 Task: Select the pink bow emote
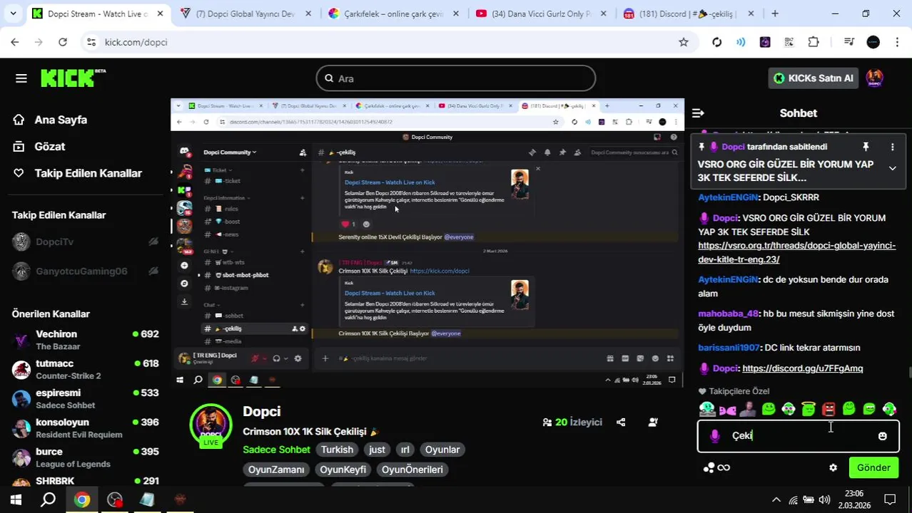pos(727,409)
